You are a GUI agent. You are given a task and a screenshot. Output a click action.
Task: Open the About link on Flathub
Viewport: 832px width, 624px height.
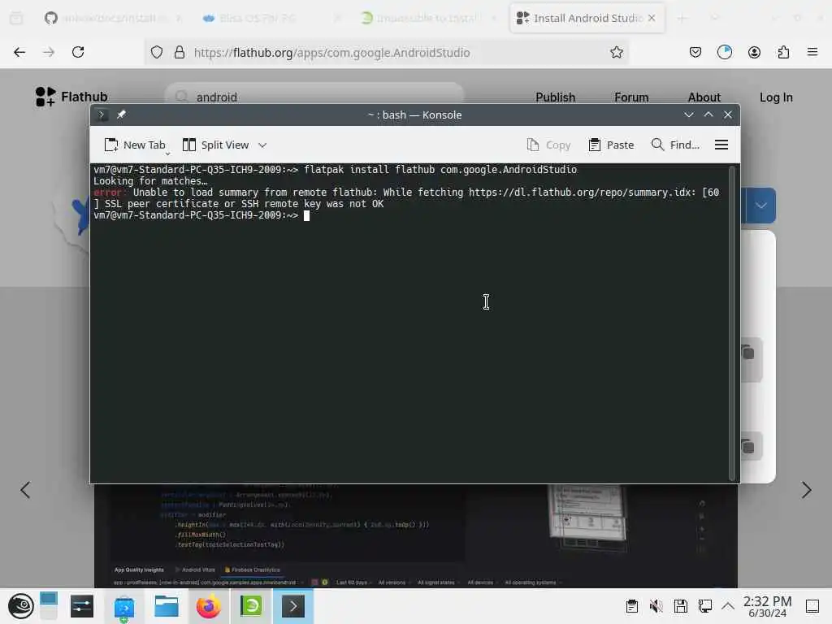pyautogui.click(x=704, y=97)
